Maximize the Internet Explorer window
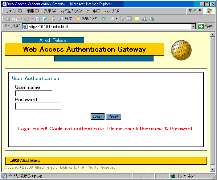This screenshot has height=180, width=217. click(x=207, y=4)
